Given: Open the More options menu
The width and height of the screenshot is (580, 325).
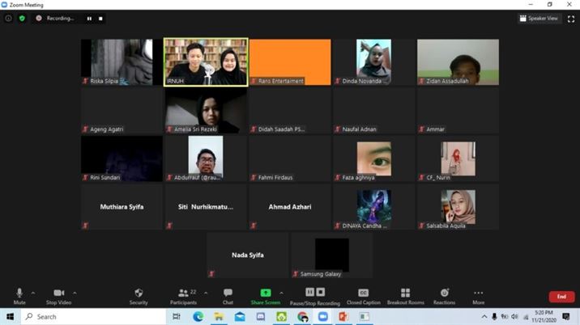Looking at the screenshot, I should click(x=478, y=295).
